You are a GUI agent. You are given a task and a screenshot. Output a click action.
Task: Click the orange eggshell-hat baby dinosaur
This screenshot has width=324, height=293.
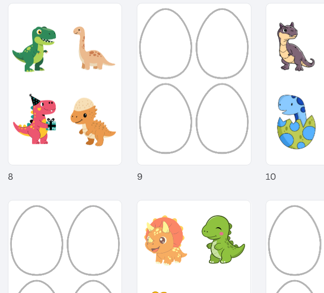(x=93, y=122)
